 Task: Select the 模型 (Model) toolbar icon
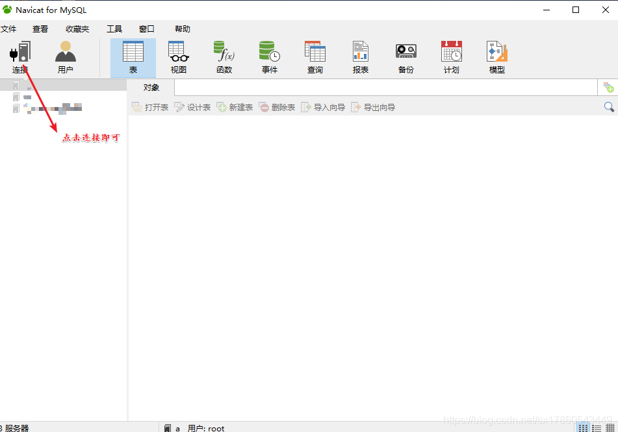pyautogui.click(x=496, y=57)
